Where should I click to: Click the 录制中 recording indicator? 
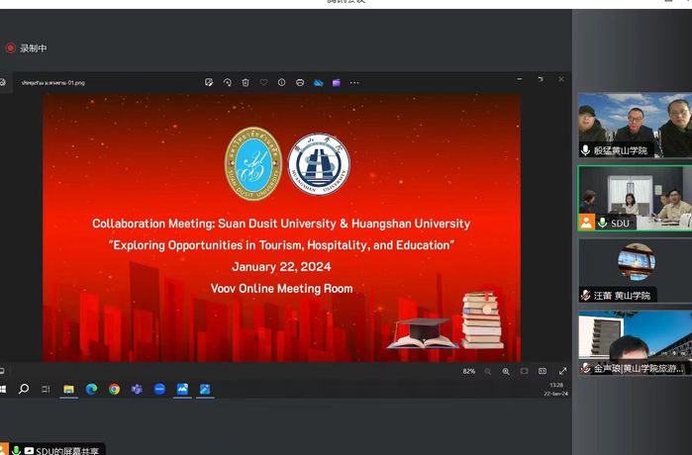tap(27, 47)
